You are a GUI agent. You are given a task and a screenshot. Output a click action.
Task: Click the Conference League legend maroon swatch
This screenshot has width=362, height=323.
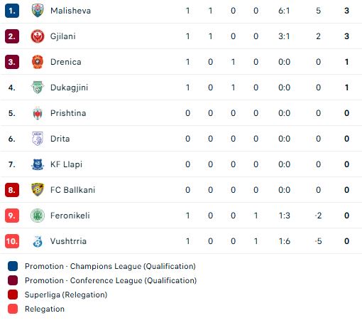pos(13,280)
